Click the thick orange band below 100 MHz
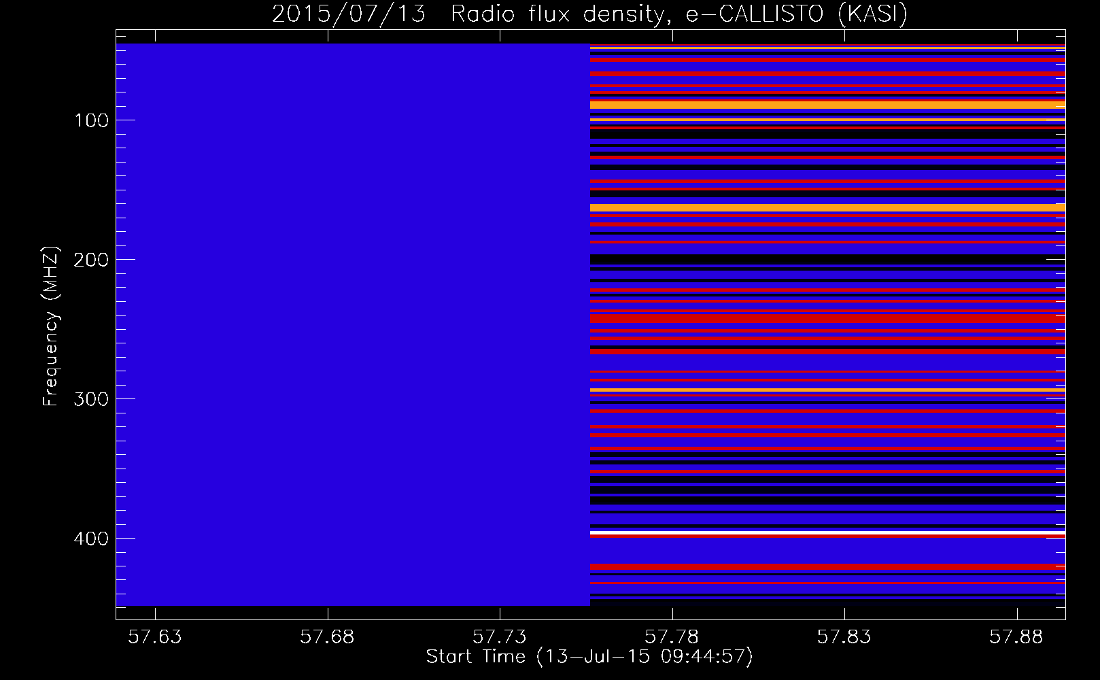This screenshot has width=1100, height=680. (x=827, y=105)
